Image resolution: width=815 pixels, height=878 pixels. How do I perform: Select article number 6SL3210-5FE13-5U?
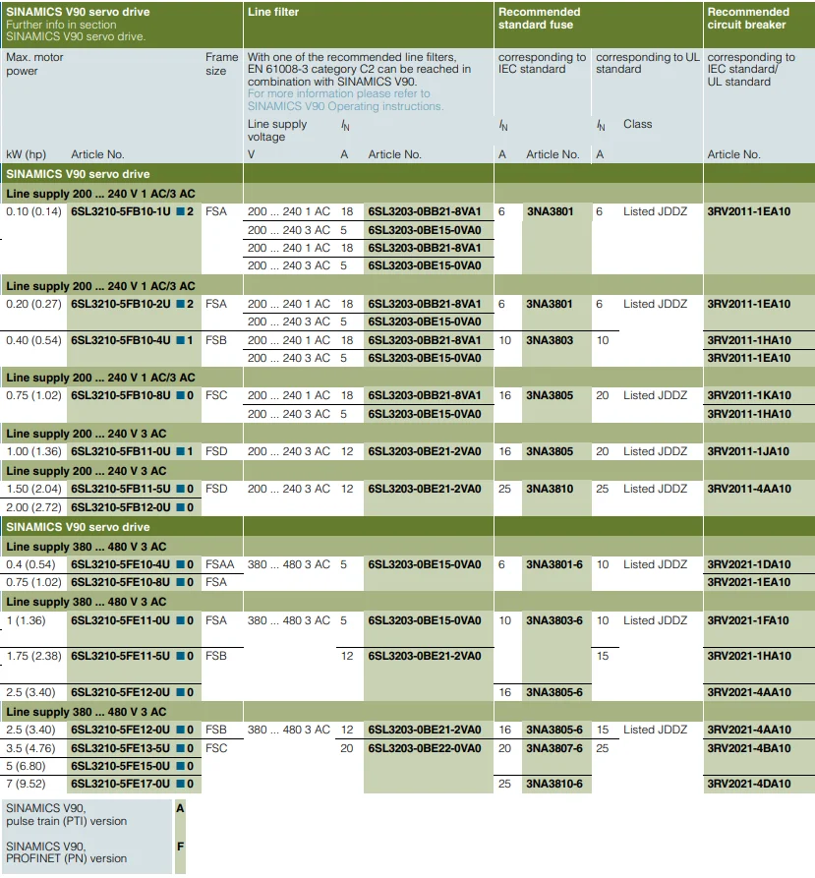(120, 748)
